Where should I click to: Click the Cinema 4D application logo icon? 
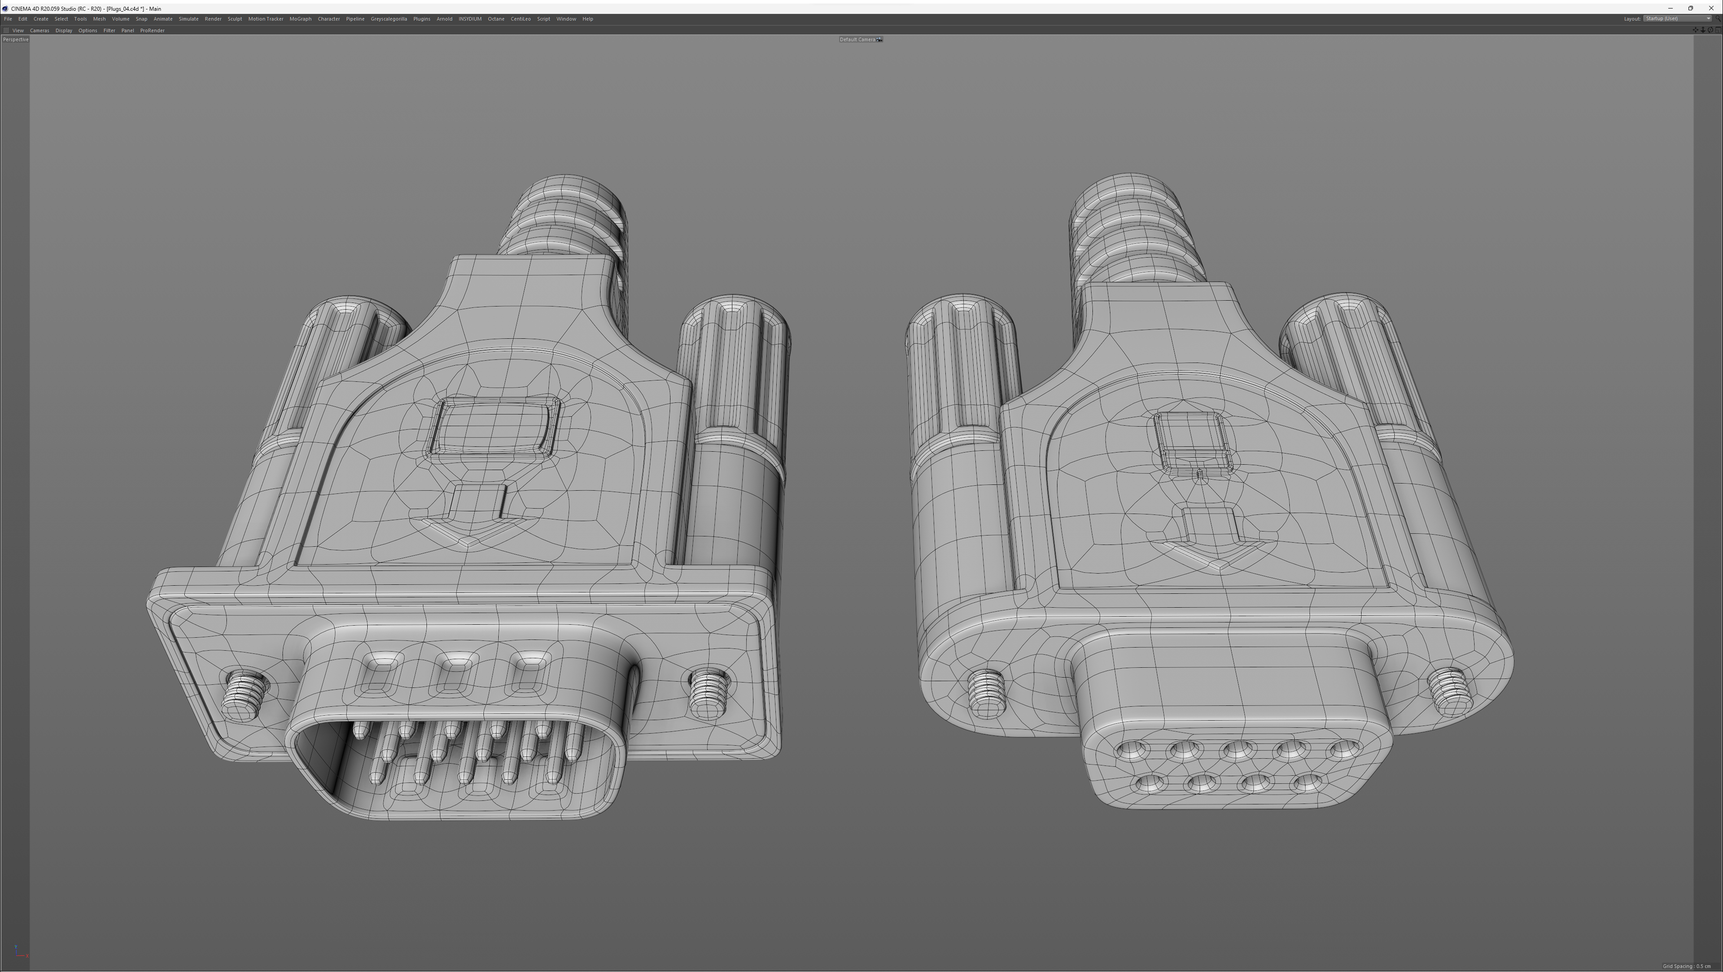tap(5, 9)
